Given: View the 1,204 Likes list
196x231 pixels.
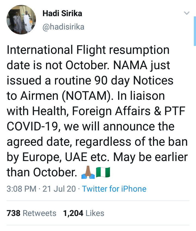Looking at the screenshot, I should click(84, 213).
